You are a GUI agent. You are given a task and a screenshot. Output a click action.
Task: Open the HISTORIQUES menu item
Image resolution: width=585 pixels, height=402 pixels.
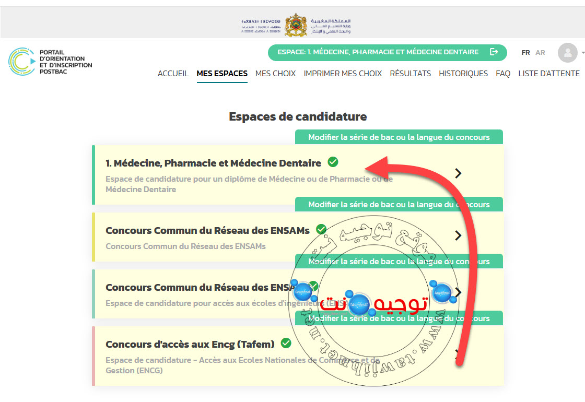[463, 74]
